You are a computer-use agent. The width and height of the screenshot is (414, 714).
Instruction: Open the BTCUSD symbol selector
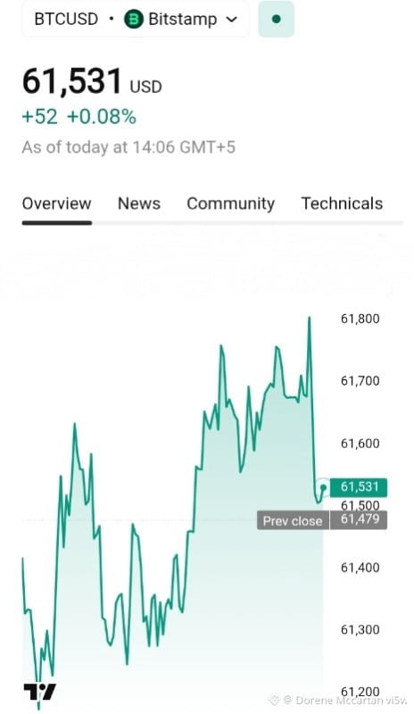(x=66, y=19)
